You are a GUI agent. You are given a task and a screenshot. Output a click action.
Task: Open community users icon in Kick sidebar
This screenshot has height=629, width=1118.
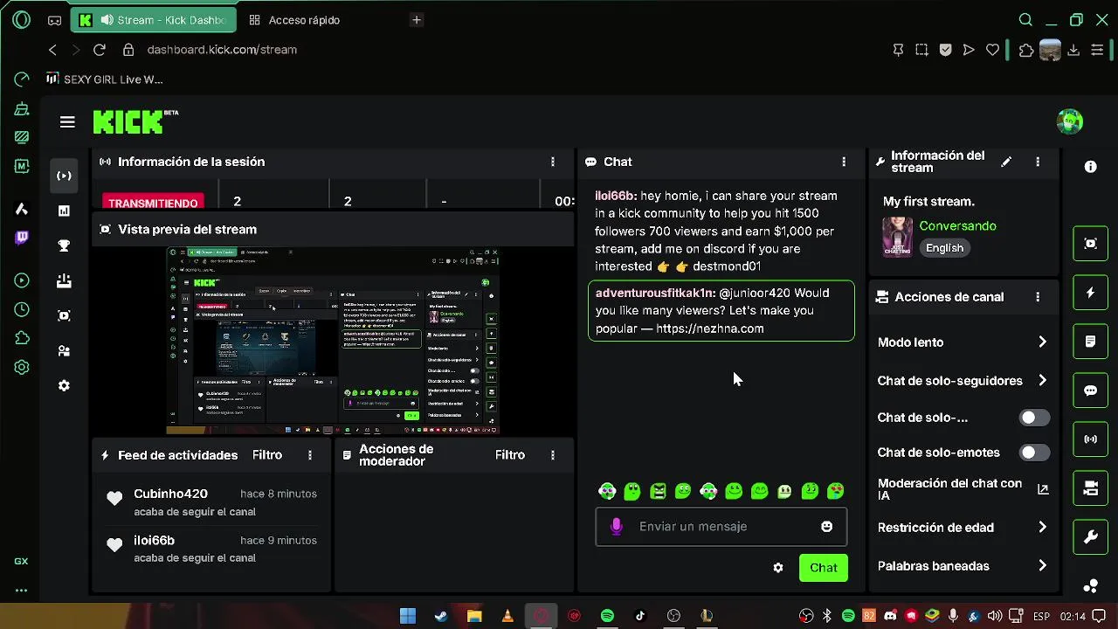pos(64,350)
